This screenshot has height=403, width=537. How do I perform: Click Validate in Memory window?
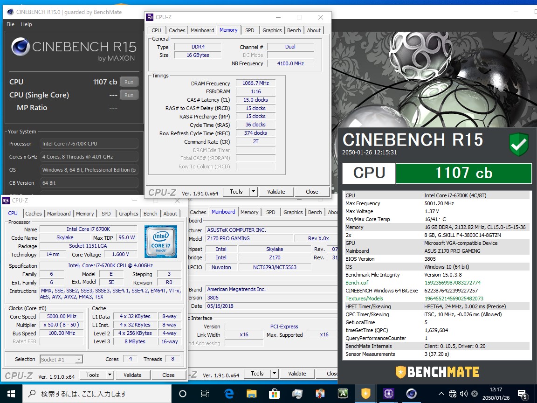[x=276, y=192]
